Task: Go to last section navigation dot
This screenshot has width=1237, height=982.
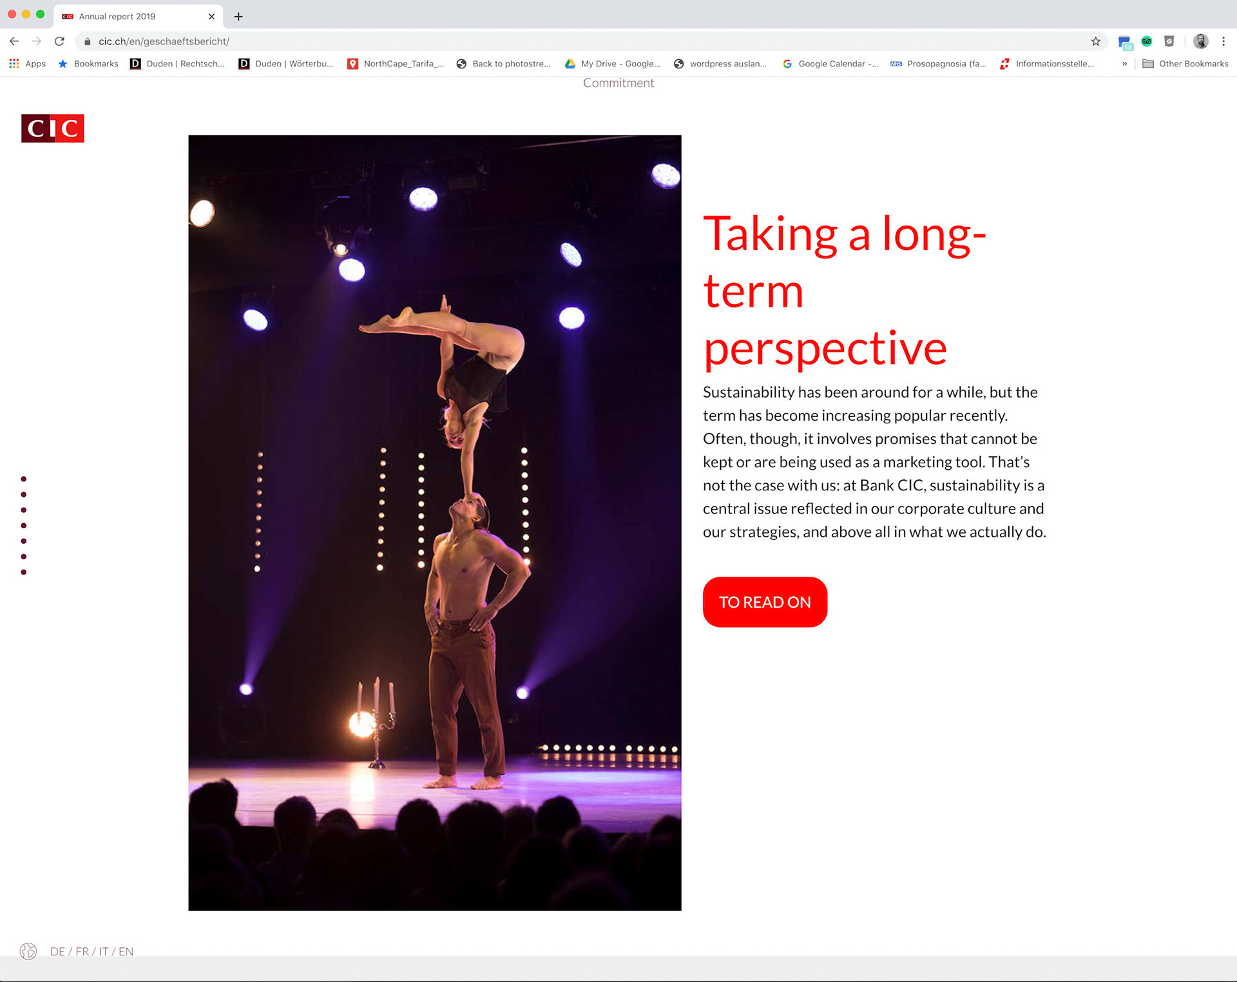Action: coord(24,572)
